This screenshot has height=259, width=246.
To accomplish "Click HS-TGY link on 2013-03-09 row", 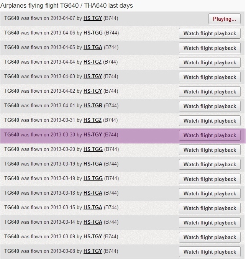I will click(x=93, y=236).
